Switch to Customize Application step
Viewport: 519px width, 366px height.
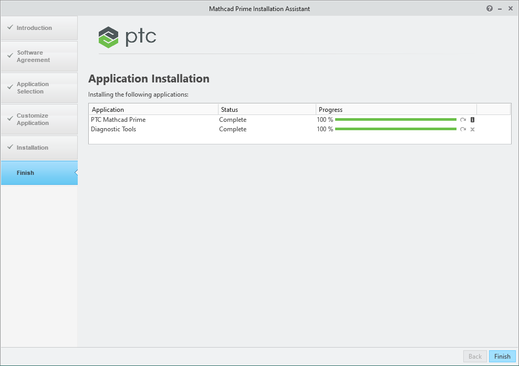39,119
